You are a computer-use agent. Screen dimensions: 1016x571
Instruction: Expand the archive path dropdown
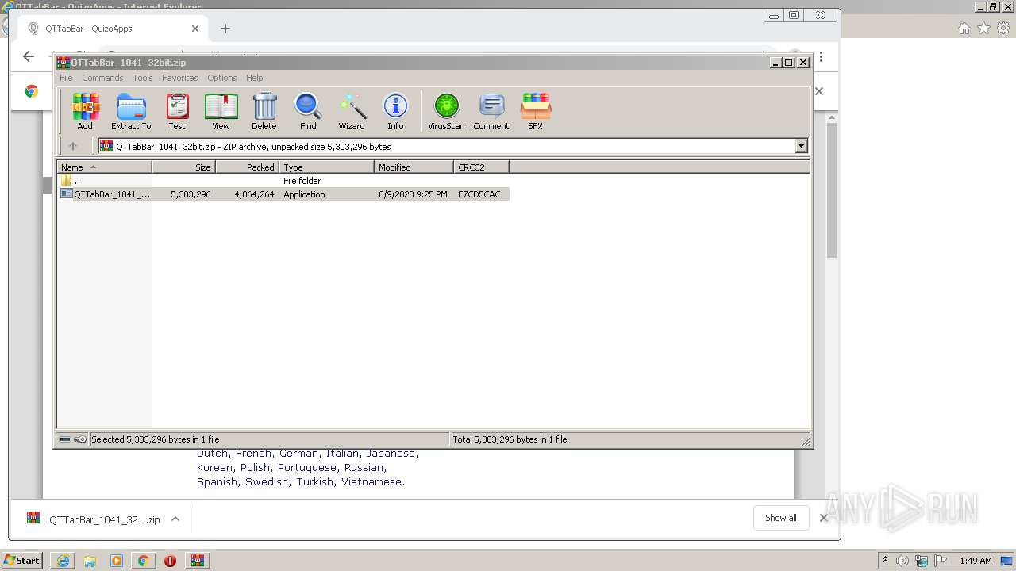click(x=801, y=146)
